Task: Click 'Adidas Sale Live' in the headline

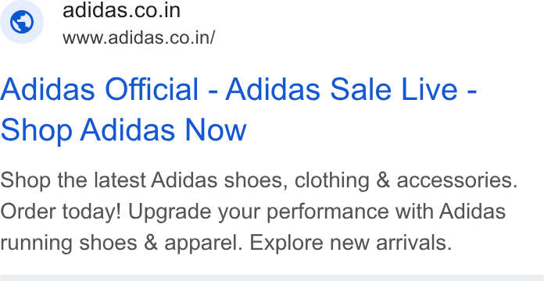Action: (342, 90)
